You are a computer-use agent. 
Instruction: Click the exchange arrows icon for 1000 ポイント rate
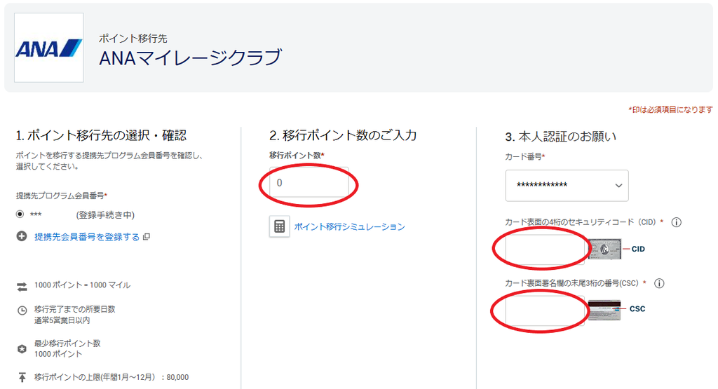pyautogui.click(x=22, y=287)
